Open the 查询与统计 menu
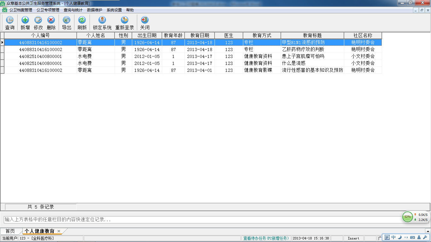 [73, 10]
